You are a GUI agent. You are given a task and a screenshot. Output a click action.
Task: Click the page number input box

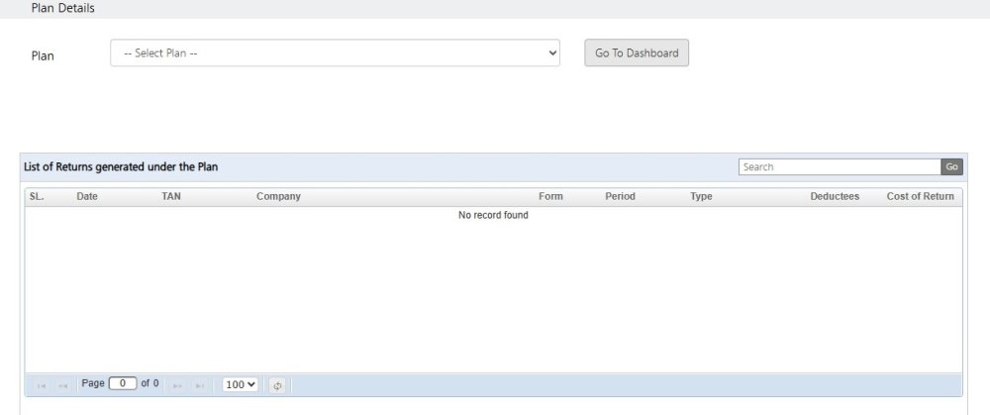tap(123, 383)
